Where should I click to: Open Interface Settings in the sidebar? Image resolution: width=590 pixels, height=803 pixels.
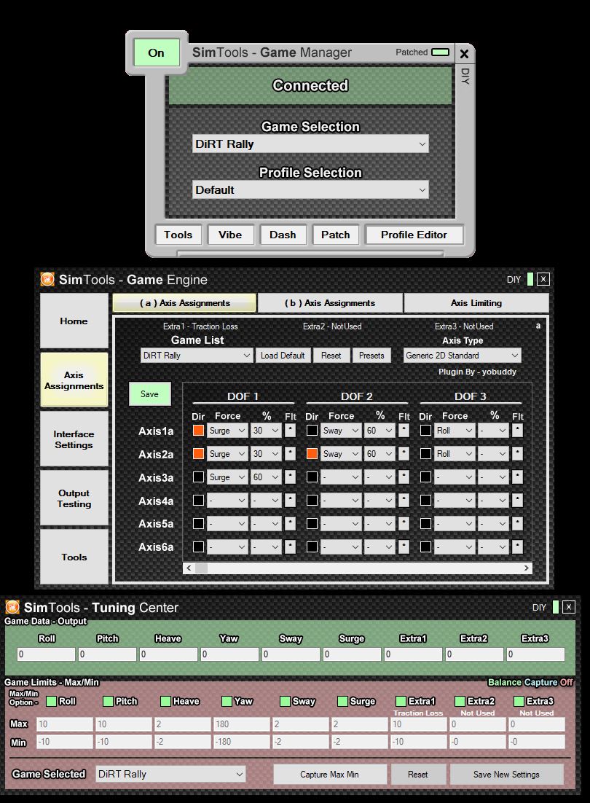(74, 439)
